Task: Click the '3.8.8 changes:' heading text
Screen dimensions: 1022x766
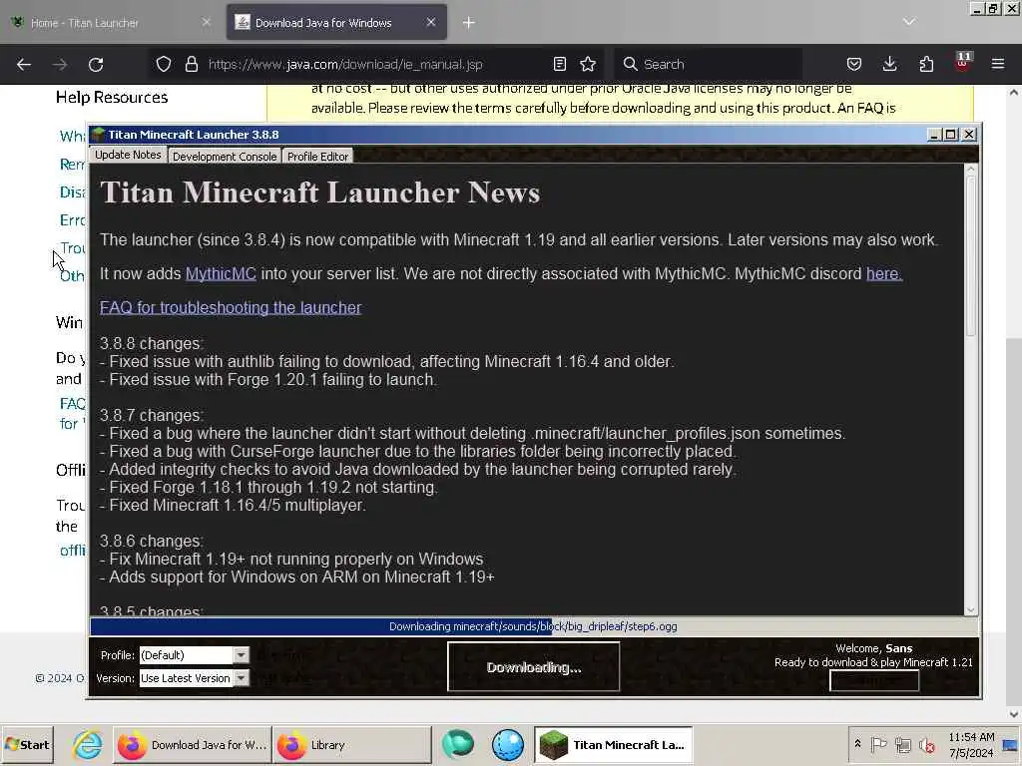Action: [152, 343]
